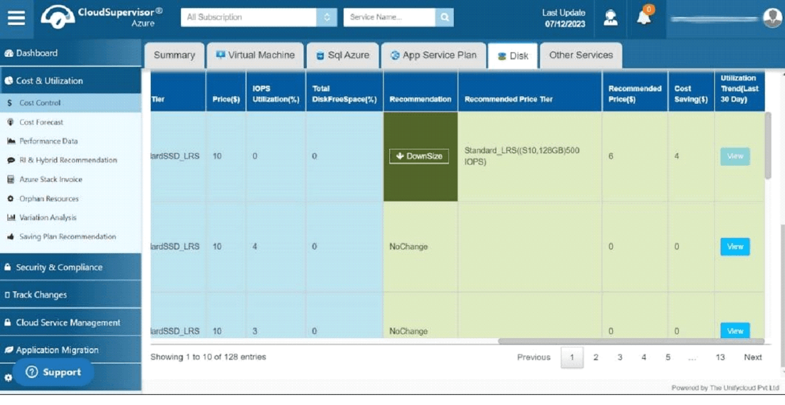The height and width of the screenshot is (405, 785).
Task: Click the table's horizontal scrollbar
Action: (x=631, y=341)
